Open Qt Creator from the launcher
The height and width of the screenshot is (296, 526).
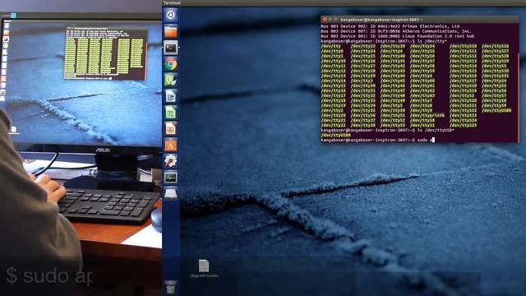click(171, 80)
